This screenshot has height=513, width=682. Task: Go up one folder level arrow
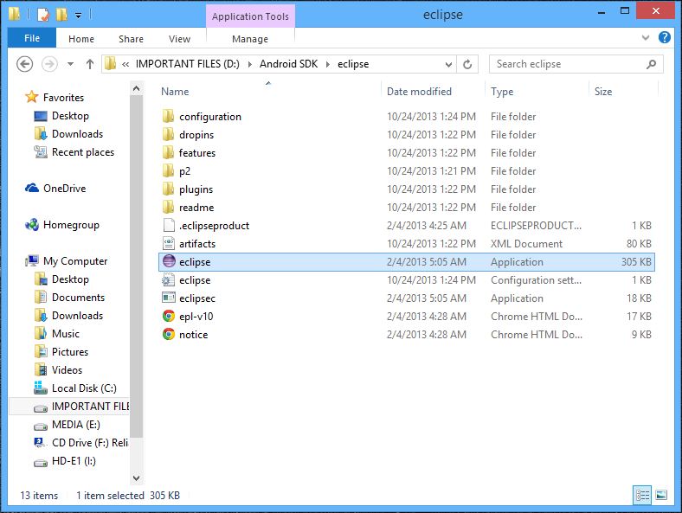tap(90, 64)
